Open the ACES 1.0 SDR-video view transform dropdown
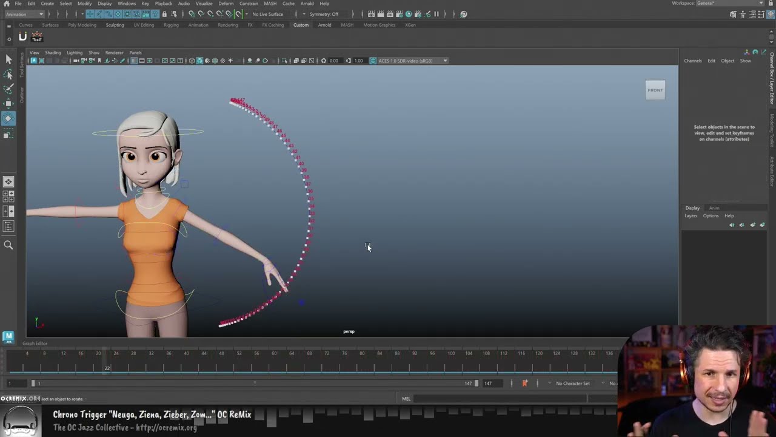The width and height of the screenshot is (776, 437). pyautogui.click(x=413, y=61)
